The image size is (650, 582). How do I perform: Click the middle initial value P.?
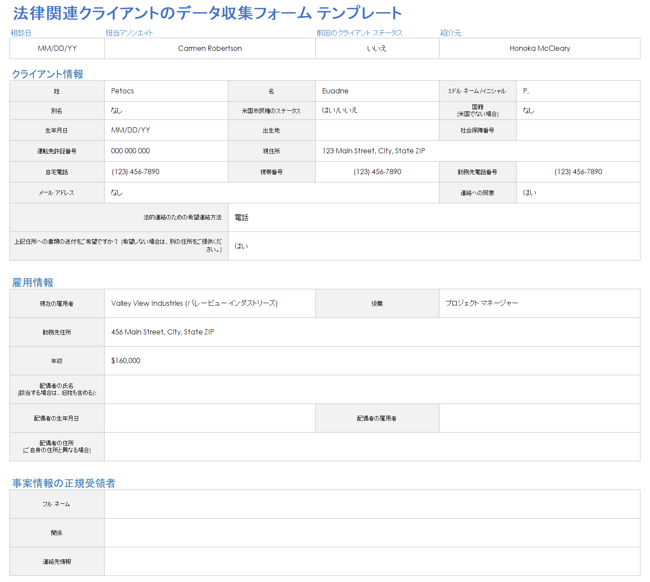[x=578, y=91]
